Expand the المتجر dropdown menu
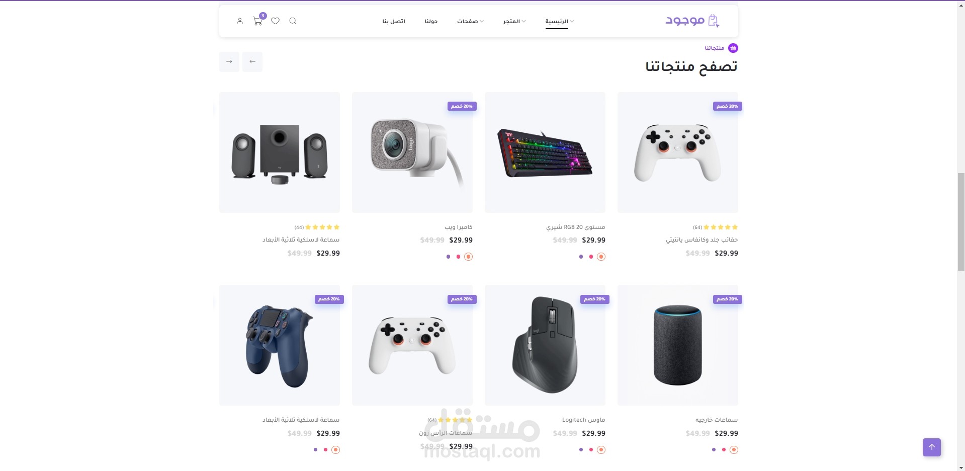 click(514, 21)
